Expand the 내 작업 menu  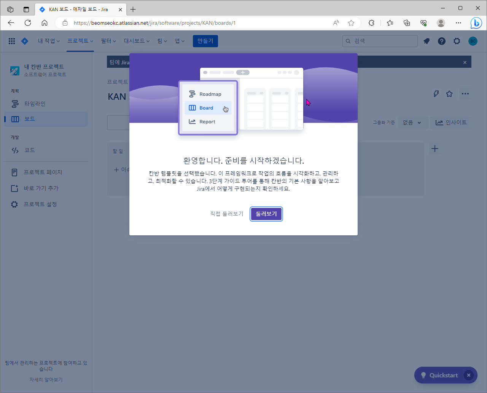click(x=49, y=41)
